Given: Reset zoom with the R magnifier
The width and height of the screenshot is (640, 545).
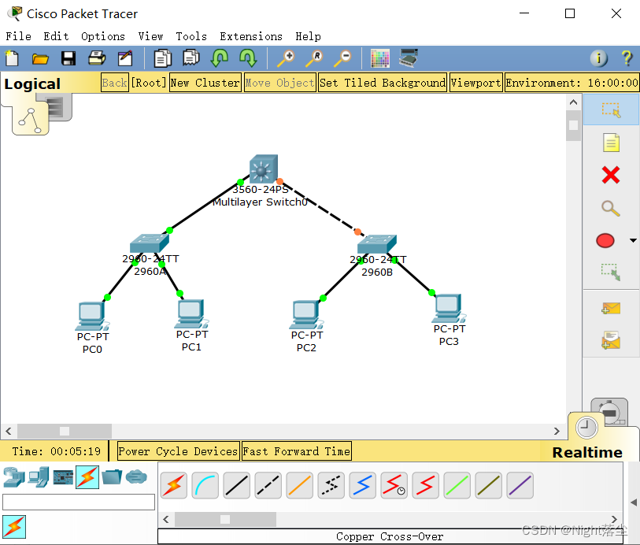Looking at the screenshot, I should [314, 58].
